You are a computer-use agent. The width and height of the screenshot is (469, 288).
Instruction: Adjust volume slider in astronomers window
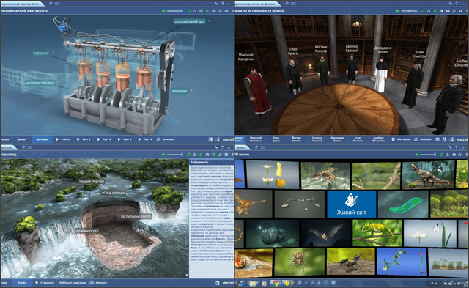click(409, 11)
